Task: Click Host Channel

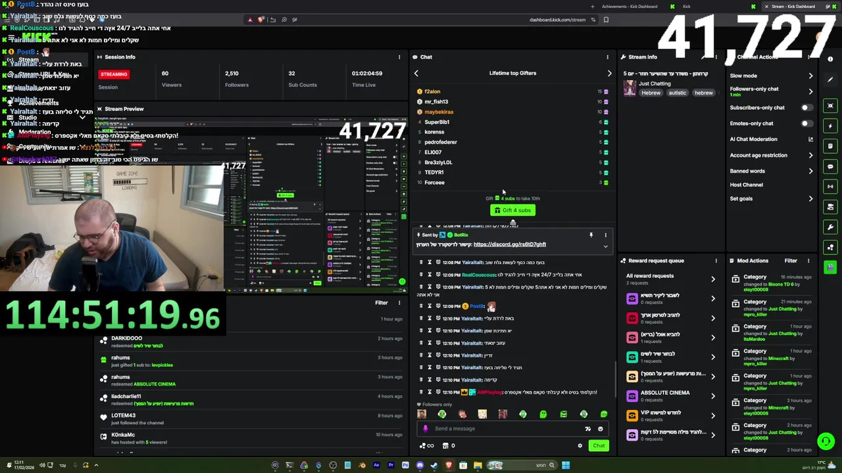Action: 746,185
